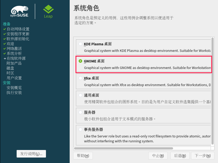This screenshot has width=218, height=163.
Task: Click the 磁盘 step in sidebar
Action: click(10, 68)
